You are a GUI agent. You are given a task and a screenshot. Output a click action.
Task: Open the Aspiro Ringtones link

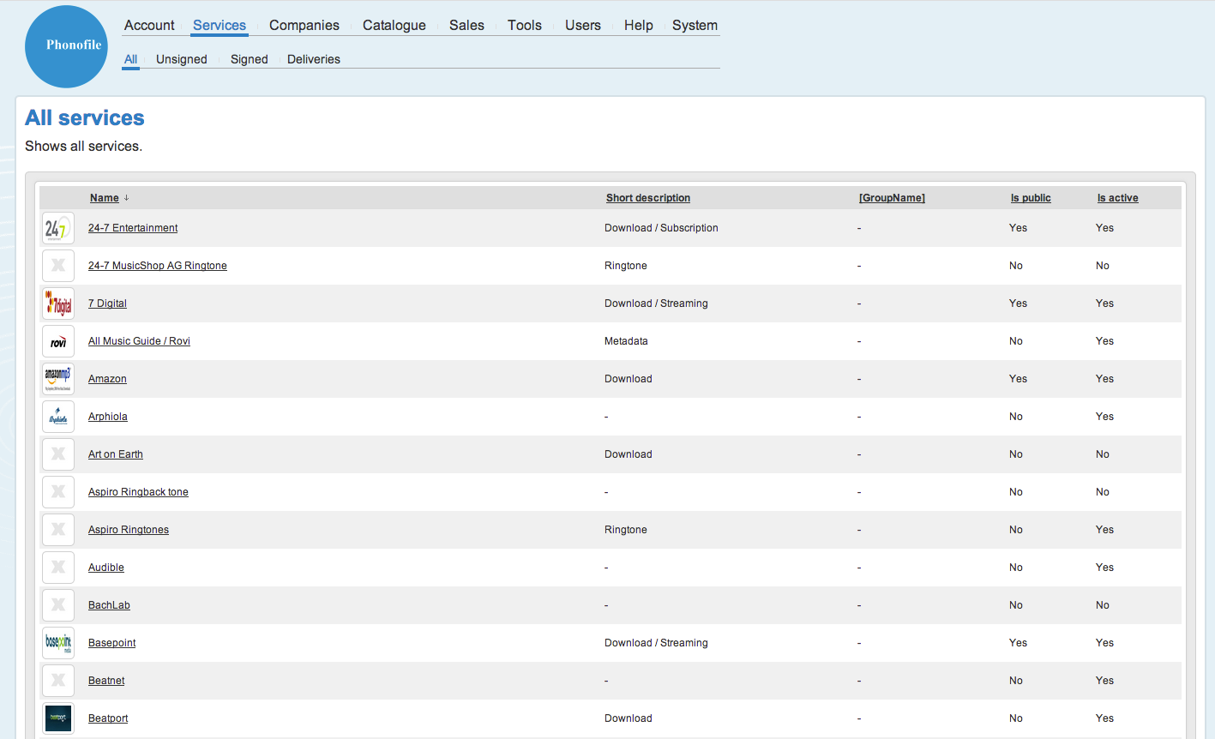pyautogui.click(x=129, y=530)
